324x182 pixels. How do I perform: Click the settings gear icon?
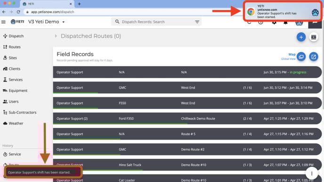pos(274,22)
